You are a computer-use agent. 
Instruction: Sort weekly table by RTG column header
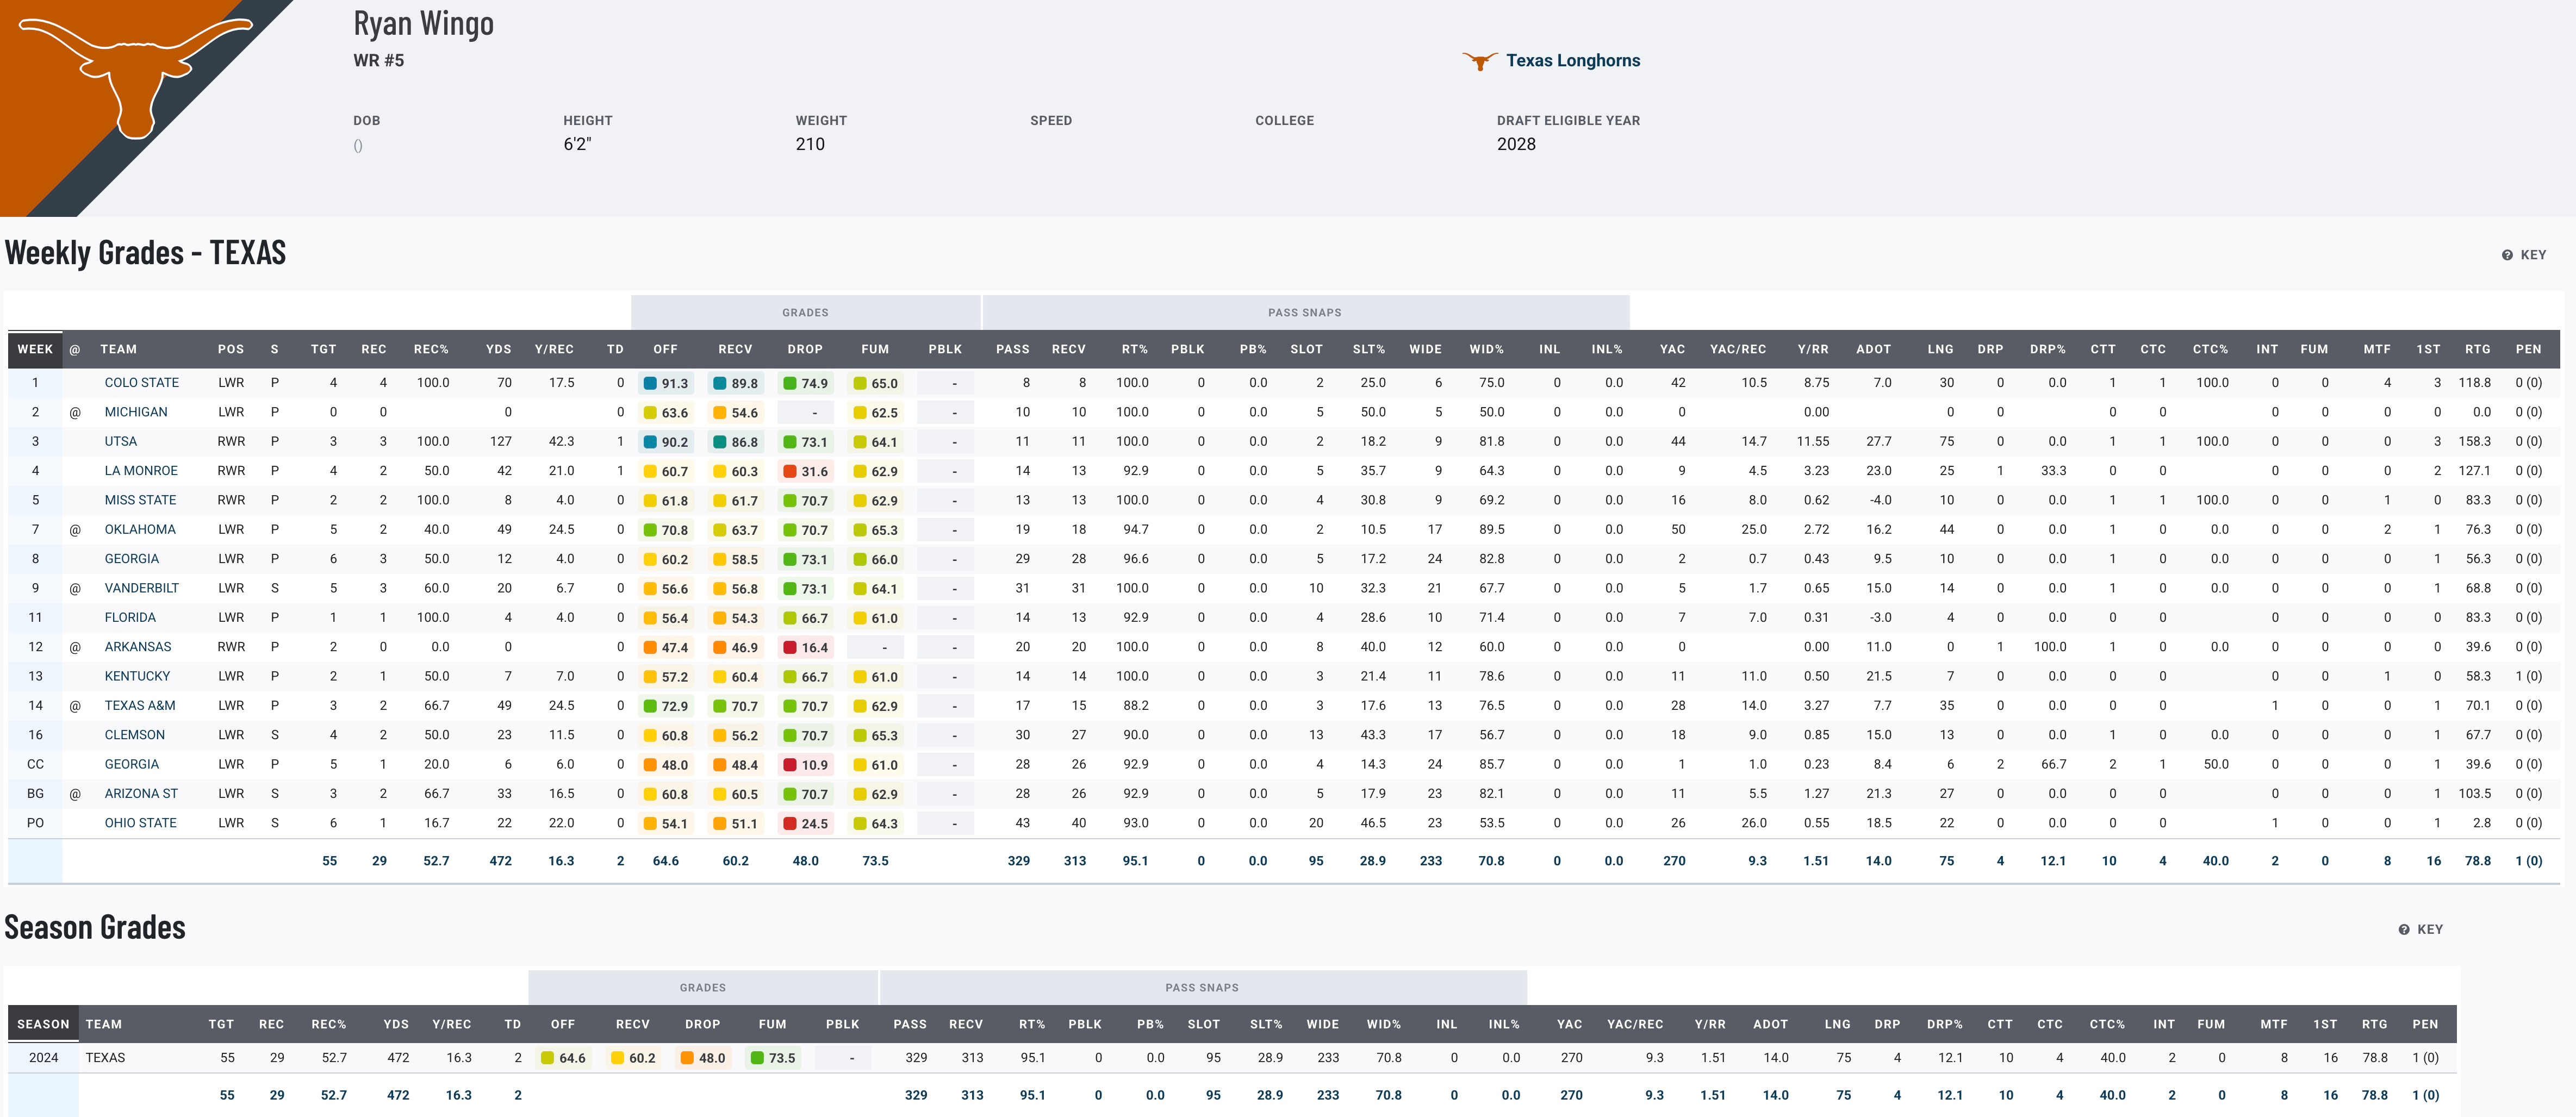2478,349
